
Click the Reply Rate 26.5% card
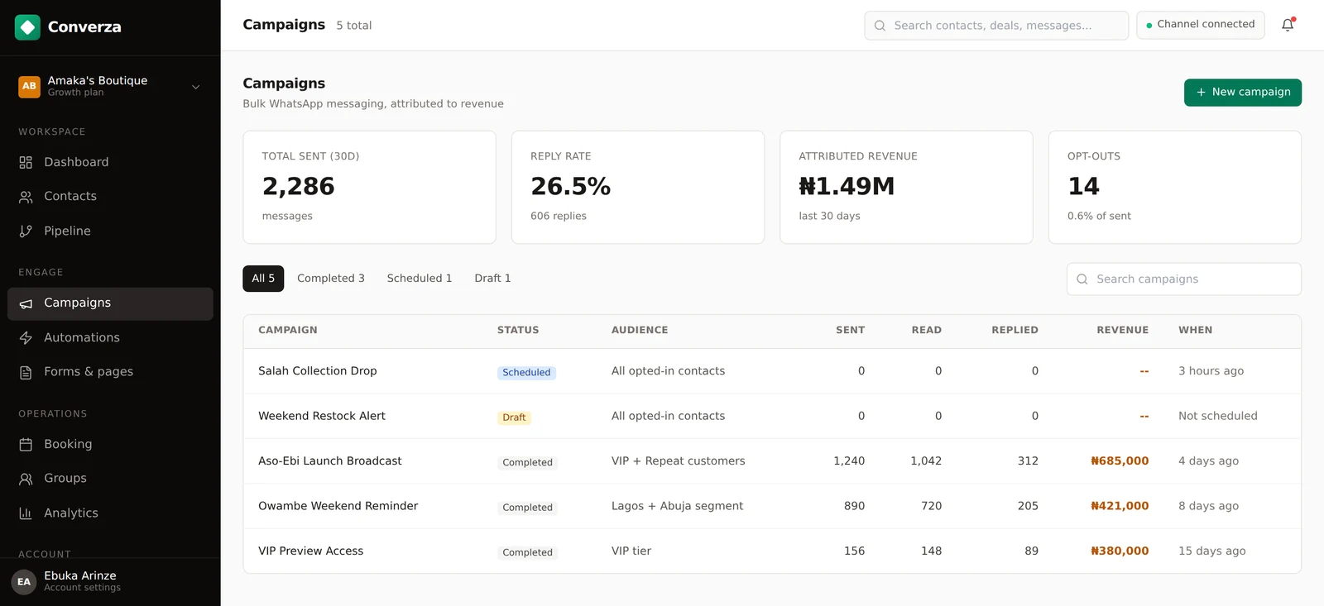638,188
